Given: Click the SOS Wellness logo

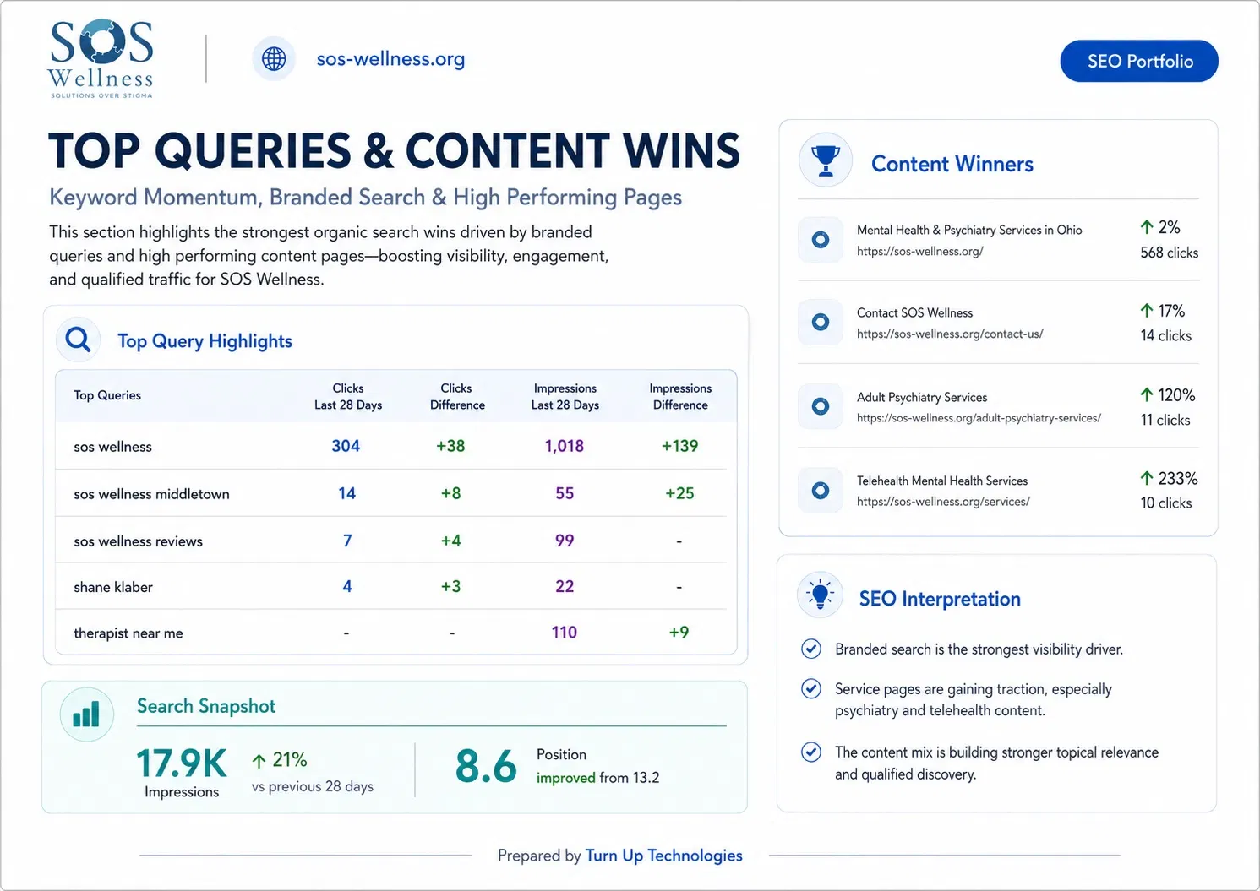Looking at the screenshot, I should coord(101,58).
